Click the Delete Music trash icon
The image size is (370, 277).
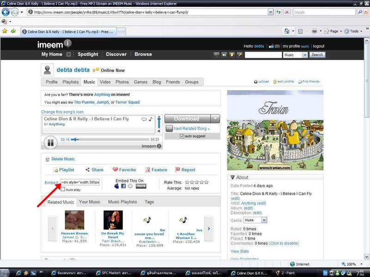(47, 159)
